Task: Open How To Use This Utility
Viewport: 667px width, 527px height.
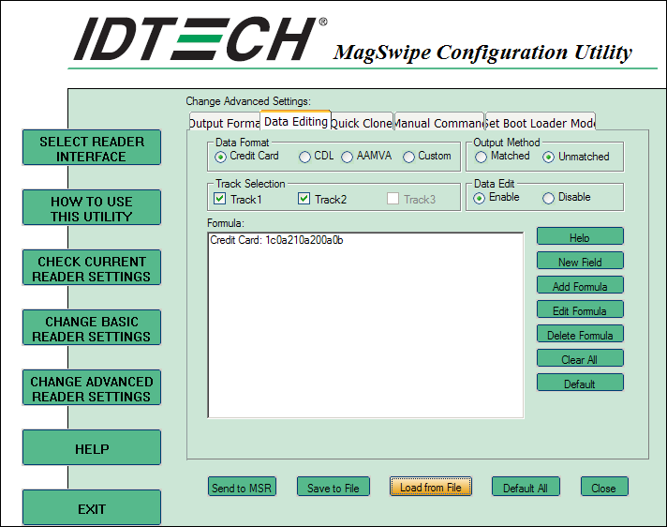Action: (92, 207)
